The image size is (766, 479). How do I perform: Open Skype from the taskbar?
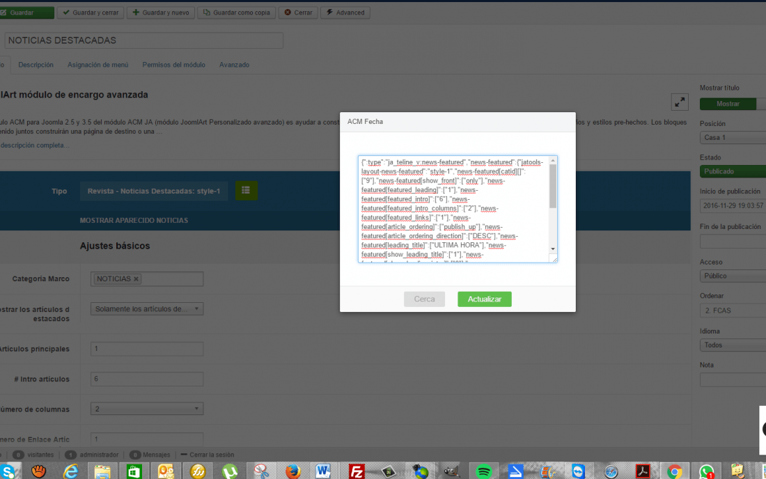[8, 471]
